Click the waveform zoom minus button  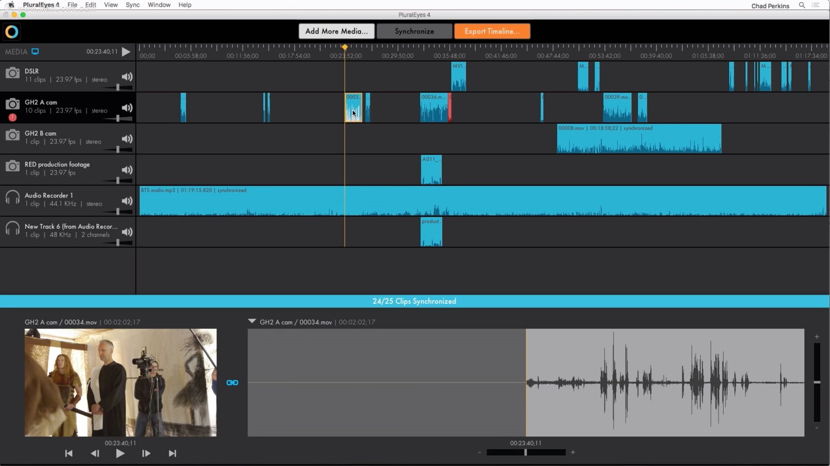pos(479,452)
